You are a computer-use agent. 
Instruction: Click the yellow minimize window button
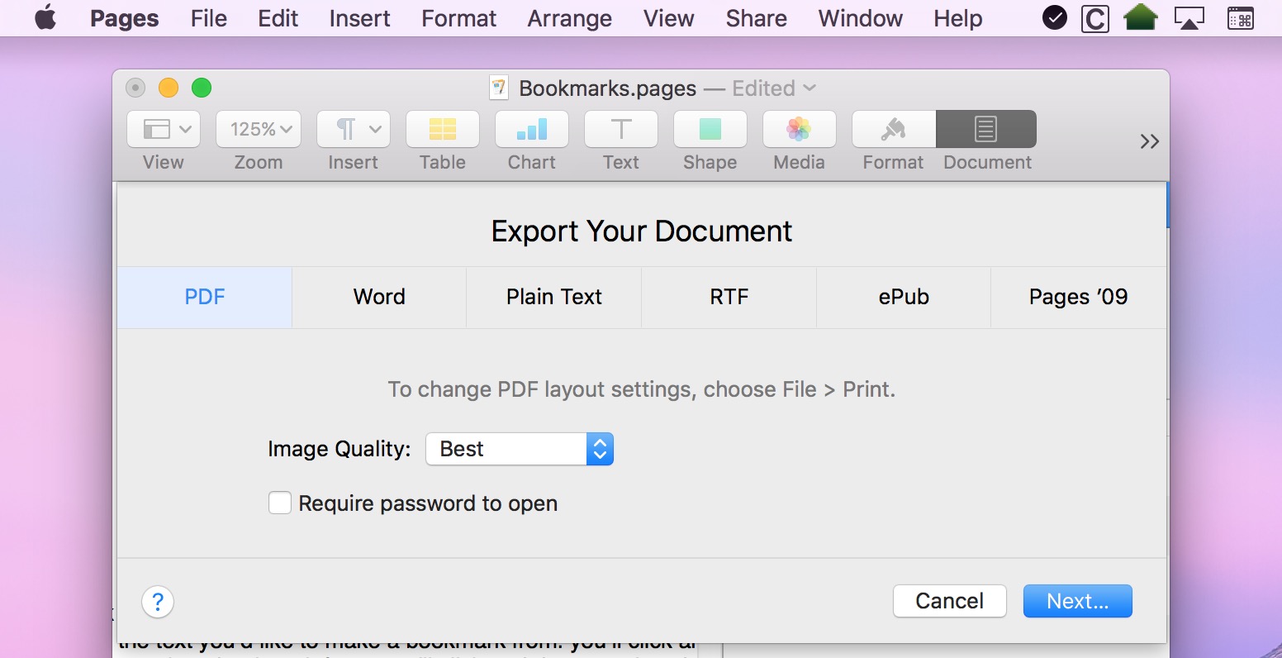(169, 88)
